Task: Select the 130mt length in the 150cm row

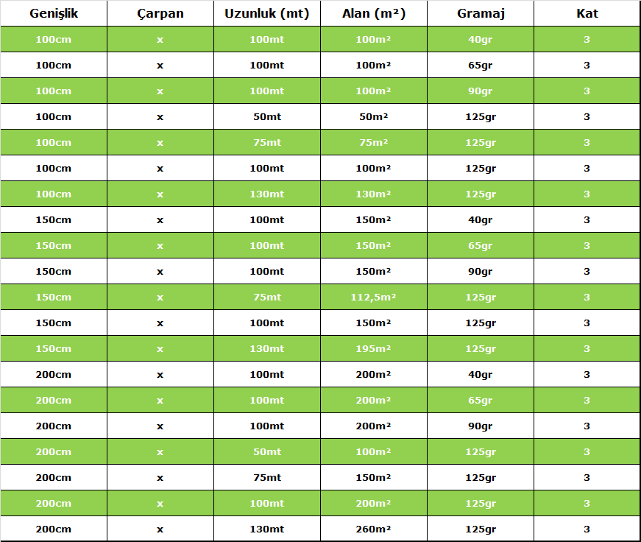Action: pyautogui.click(x=266, y=348)
